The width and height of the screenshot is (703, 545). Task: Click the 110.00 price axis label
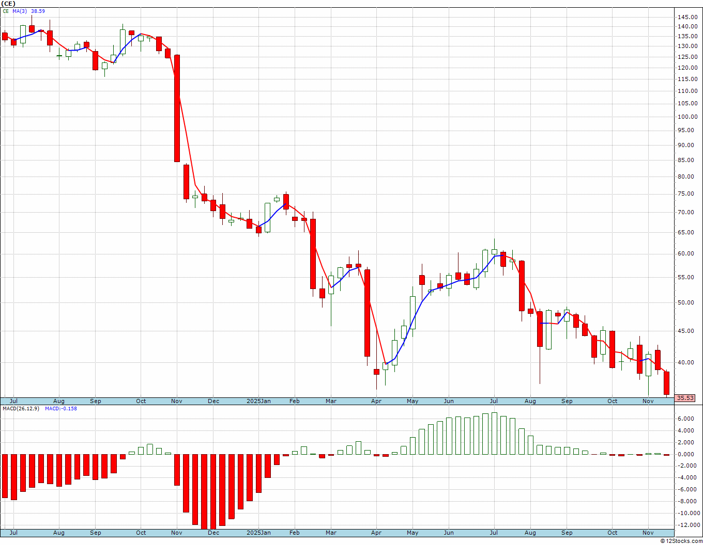[687, 91]
